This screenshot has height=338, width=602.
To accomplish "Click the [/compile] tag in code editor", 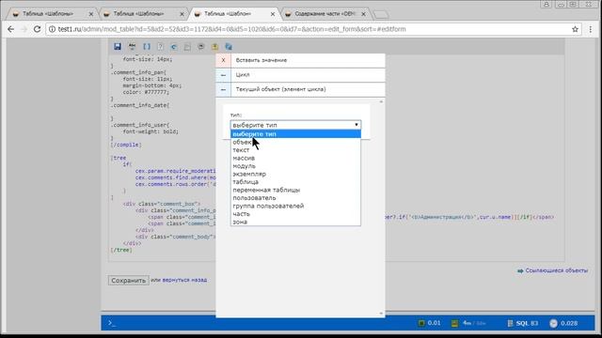I will click(x=126, y=145).
